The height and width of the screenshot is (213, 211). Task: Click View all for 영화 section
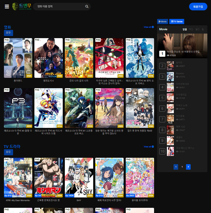149,27
